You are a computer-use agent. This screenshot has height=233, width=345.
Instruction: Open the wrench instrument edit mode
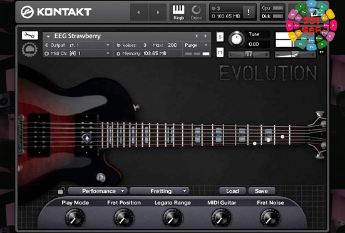pos(30,36)
